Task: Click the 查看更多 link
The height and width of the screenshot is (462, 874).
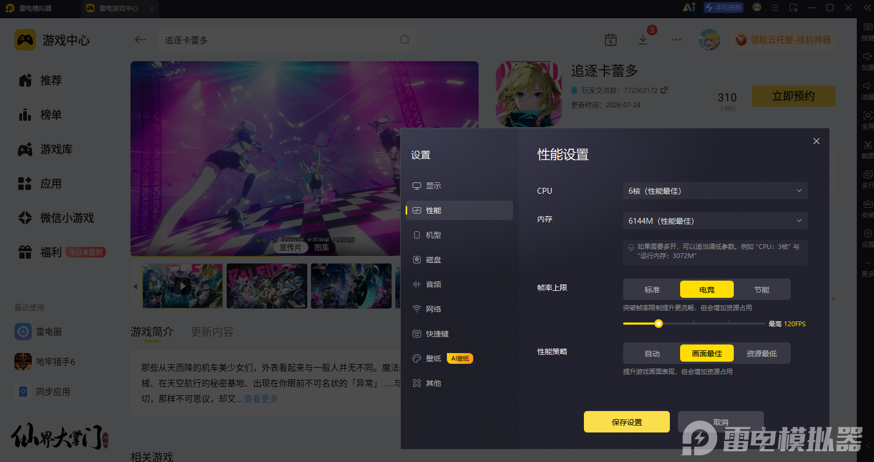Action: tap(261, 399)
